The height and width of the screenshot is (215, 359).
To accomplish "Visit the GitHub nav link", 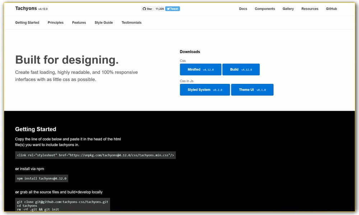I will [331, 9].
